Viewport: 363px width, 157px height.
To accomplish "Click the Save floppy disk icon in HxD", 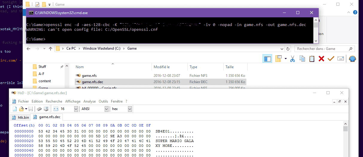I will 31,109.
